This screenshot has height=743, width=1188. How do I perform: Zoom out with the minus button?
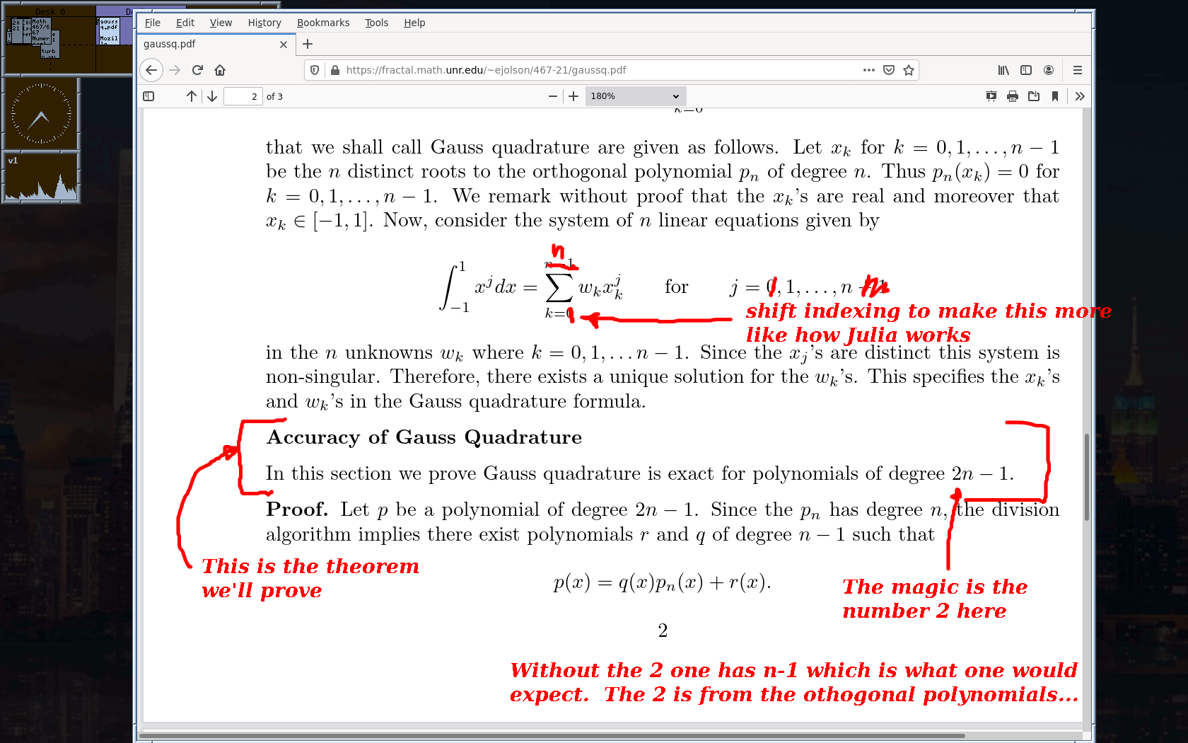pyautogui.click(x=553, y=96)
